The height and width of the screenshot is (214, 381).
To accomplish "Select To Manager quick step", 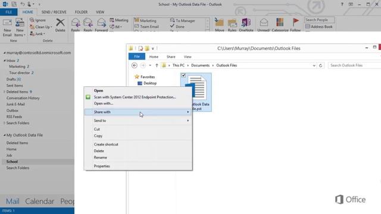I will tap(183, 21).
